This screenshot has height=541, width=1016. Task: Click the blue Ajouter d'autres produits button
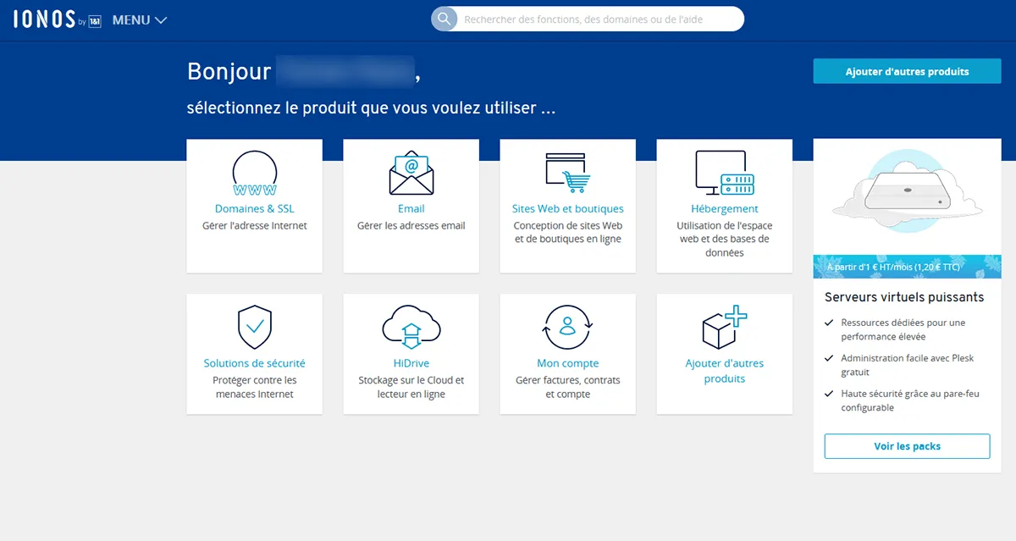907,72
